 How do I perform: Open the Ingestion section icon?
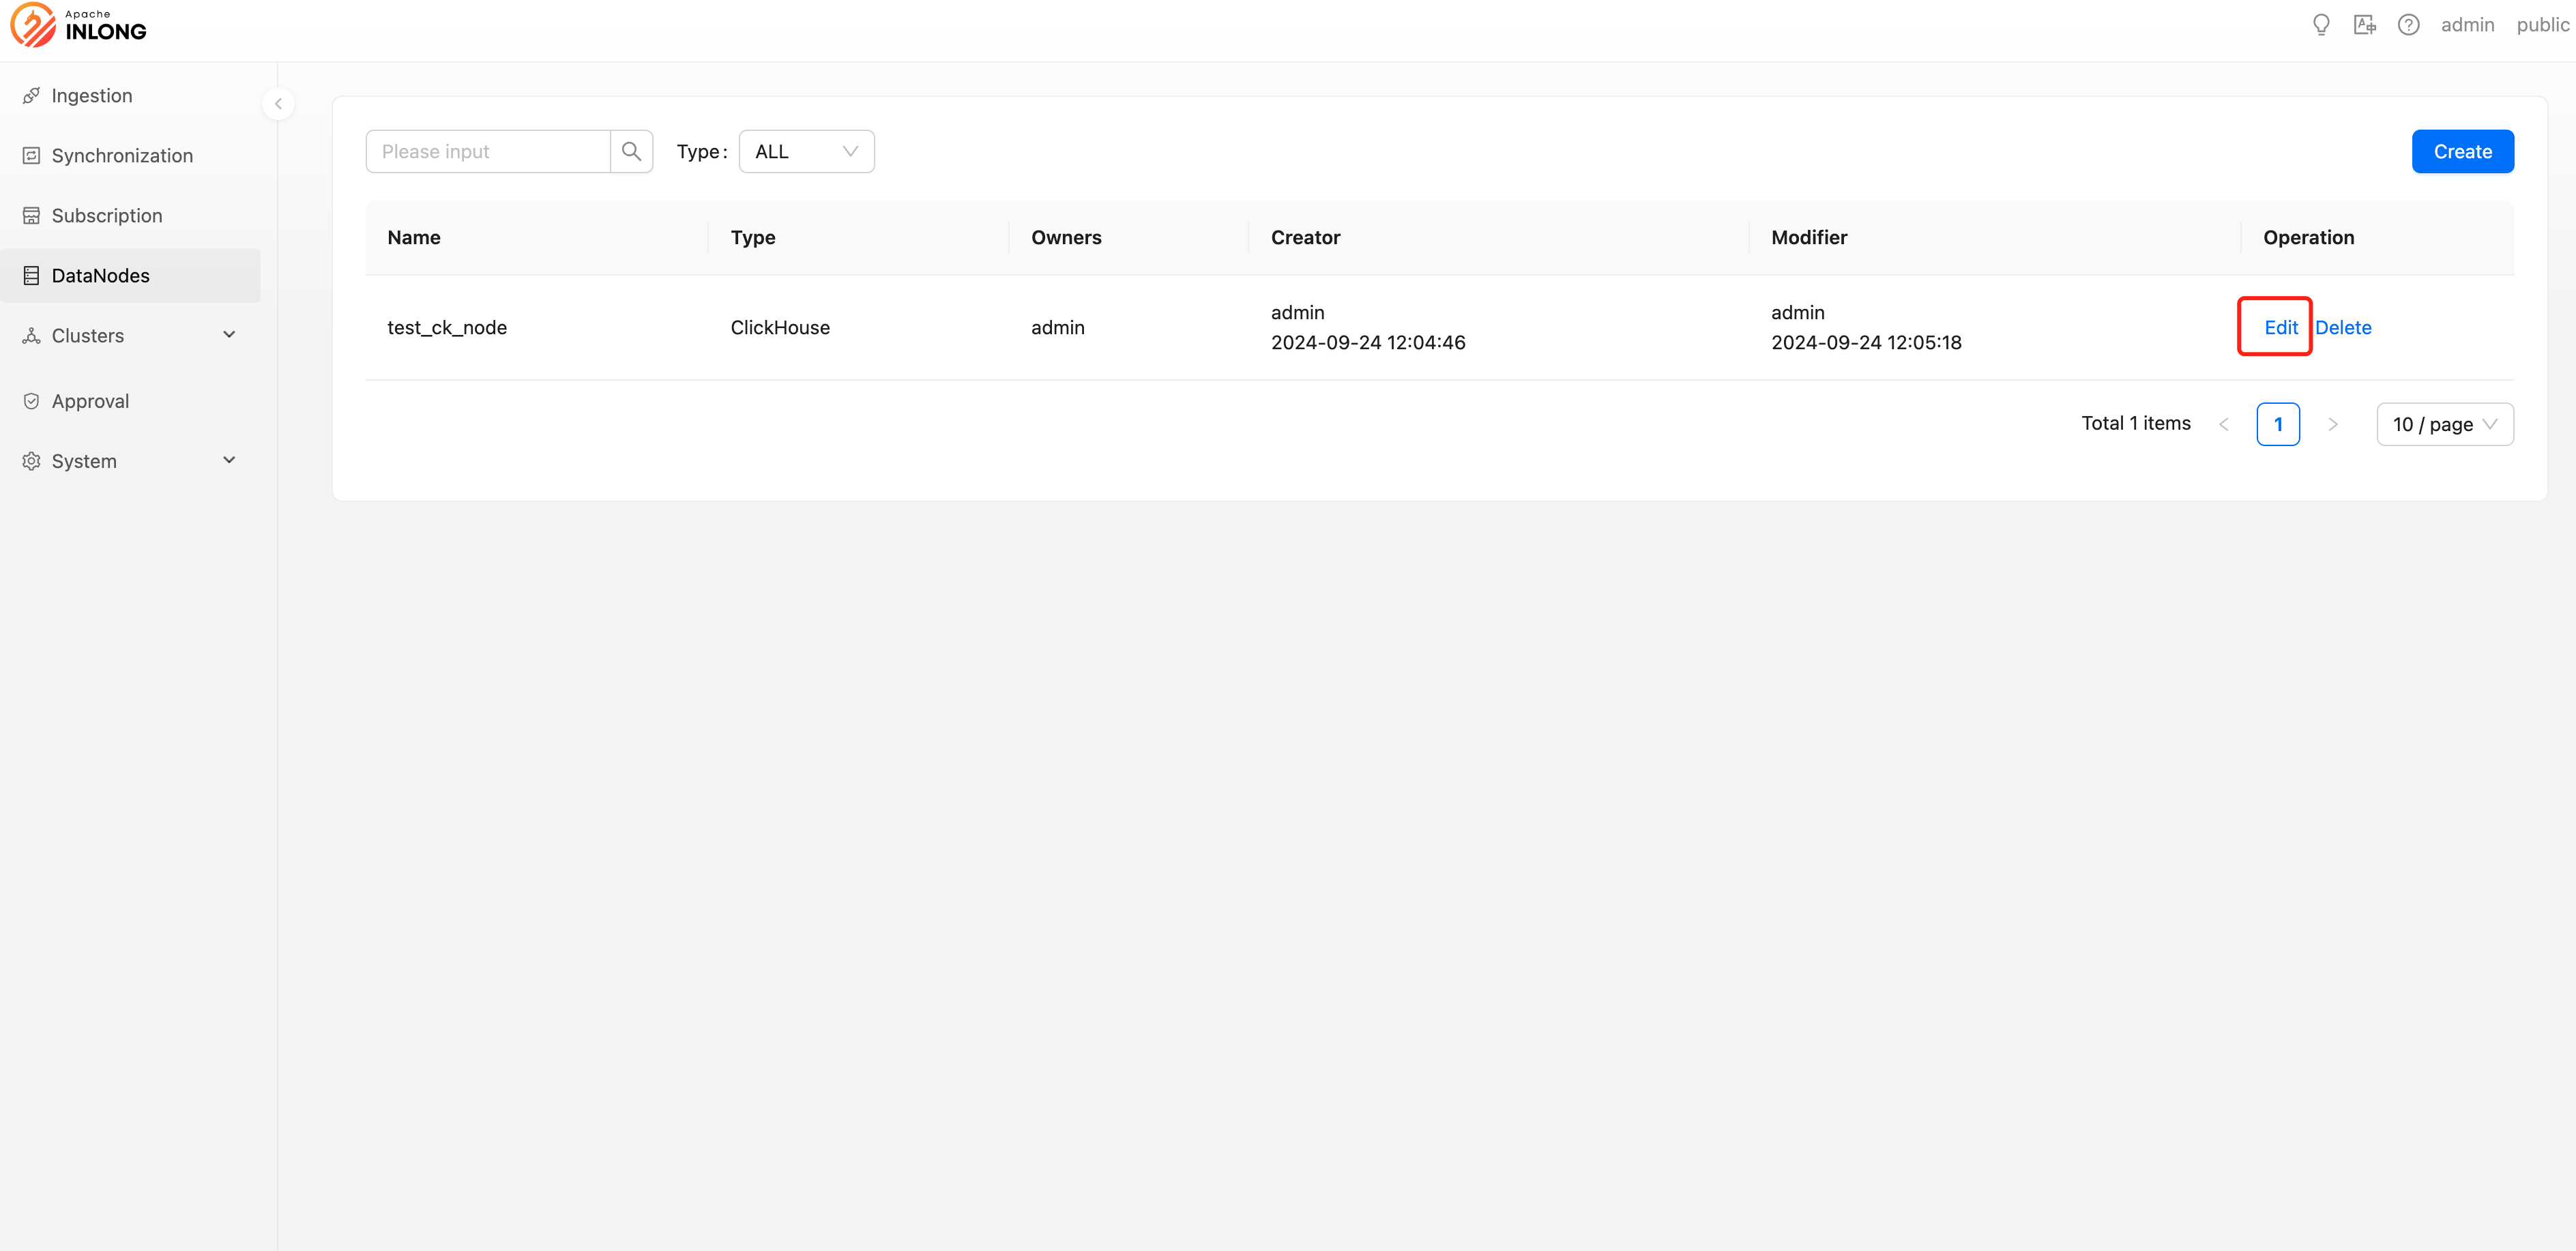pos(31,95)
